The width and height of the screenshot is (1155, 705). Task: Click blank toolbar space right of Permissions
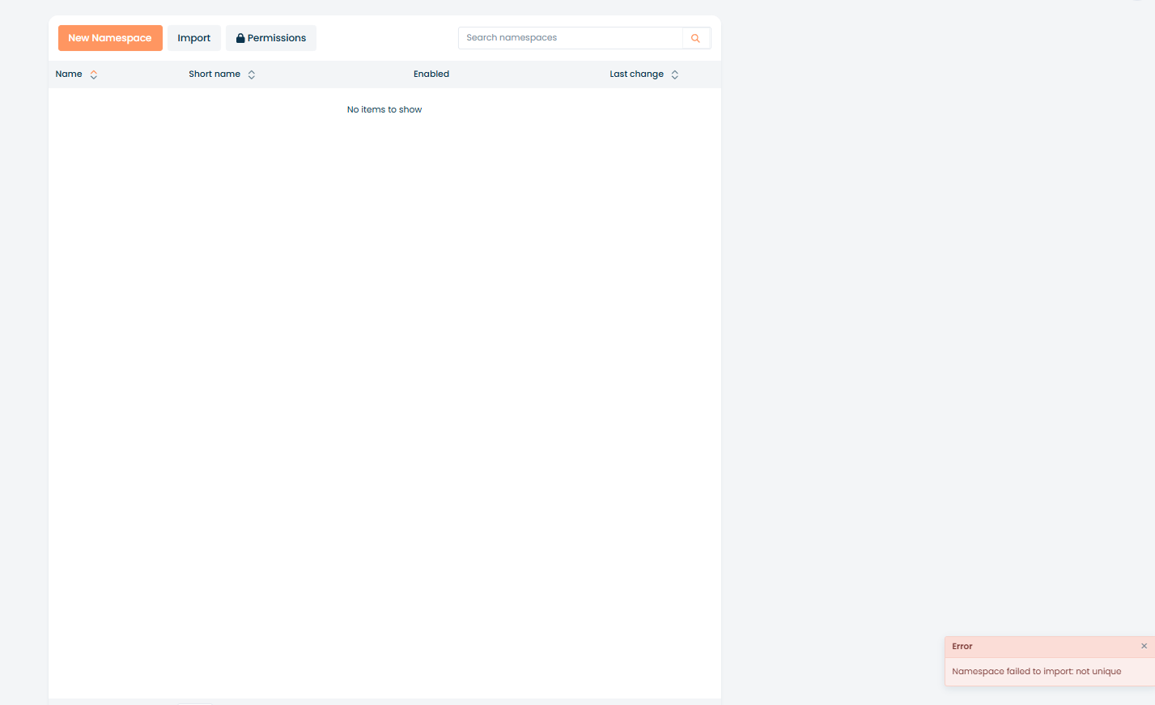pyautogui.click(x=387, y=38)
